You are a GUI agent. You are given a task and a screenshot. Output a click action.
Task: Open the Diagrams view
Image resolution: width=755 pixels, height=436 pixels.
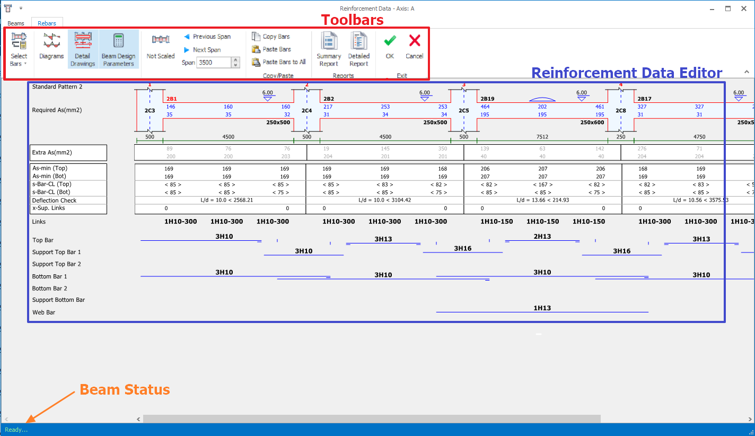51,47
